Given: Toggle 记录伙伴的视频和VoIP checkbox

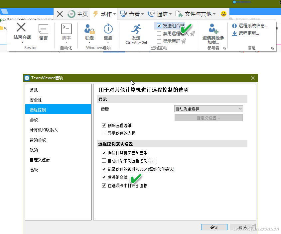Looking at the screenshot, I should (104, 169).
